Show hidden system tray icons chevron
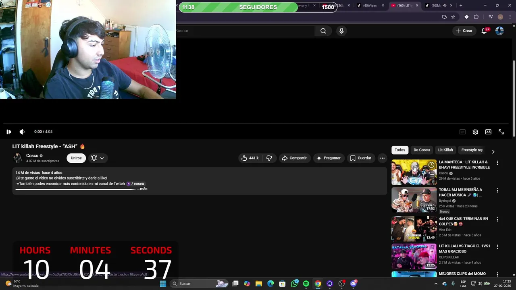Viewport: 516px width, 290px height. pos(436,284)
